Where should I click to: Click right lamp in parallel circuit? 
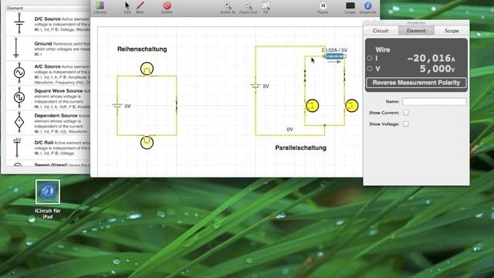(x=352, y=106)
